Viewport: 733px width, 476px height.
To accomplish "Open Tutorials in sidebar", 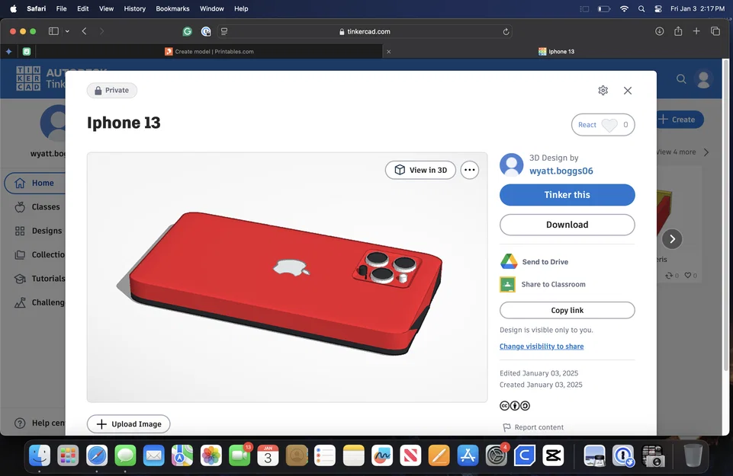I will 40,278.
